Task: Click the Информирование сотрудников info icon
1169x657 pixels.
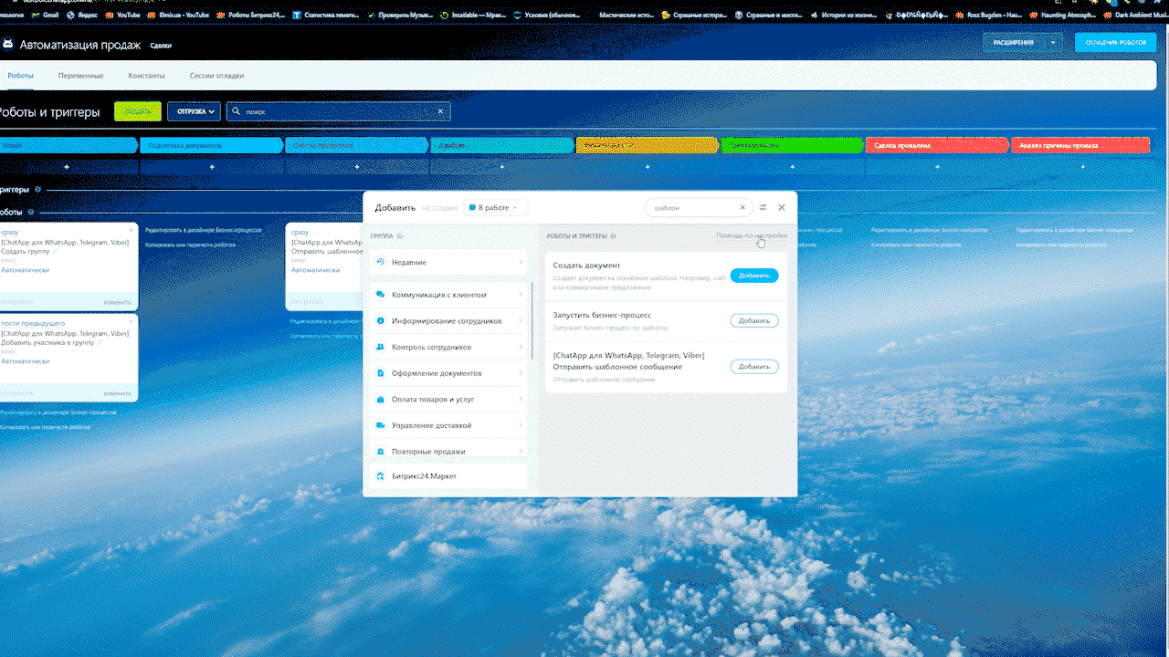Action: [381, 321]
